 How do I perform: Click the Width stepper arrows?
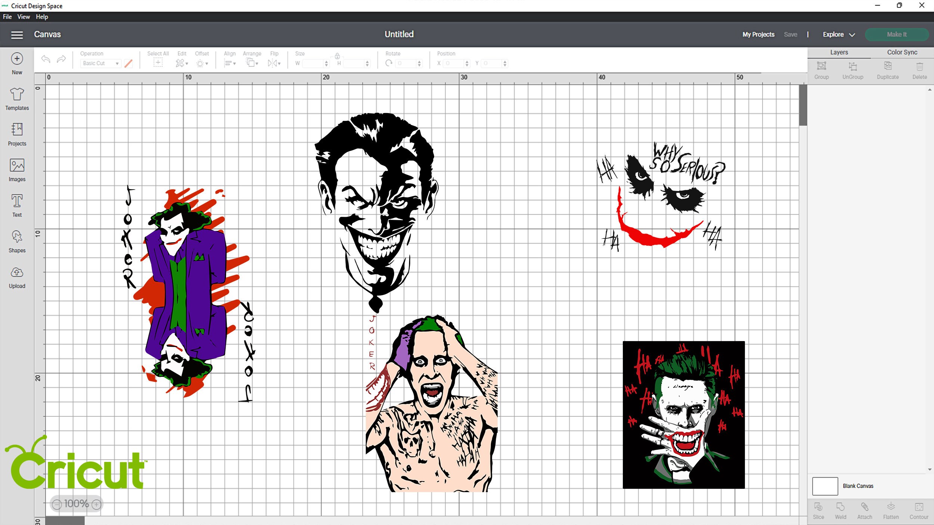click(327, 63)
